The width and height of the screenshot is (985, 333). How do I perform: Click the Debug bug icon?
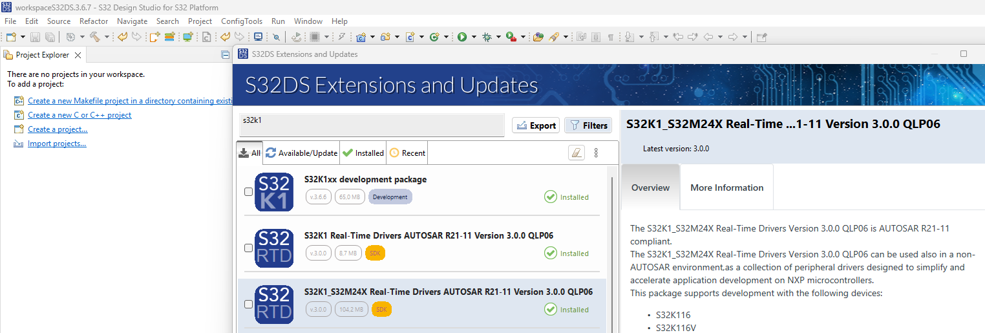pyautogui.click(x=486, y=37)
